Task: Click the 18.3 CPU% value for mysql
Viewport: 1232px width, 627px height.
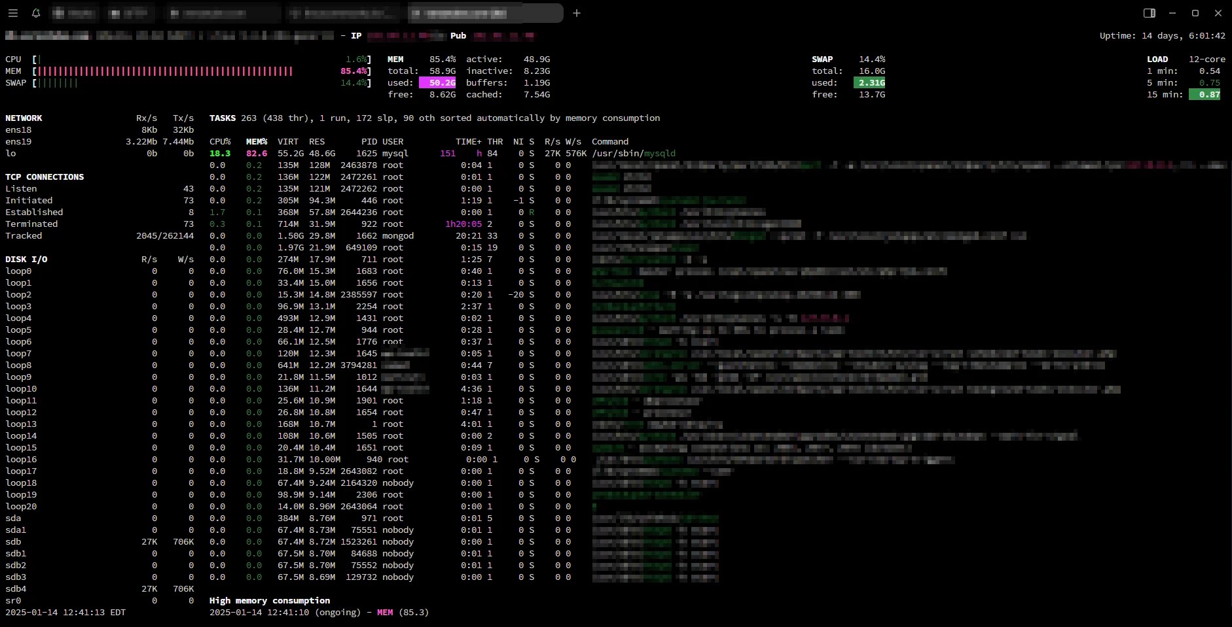Action: tap(220, 154)
